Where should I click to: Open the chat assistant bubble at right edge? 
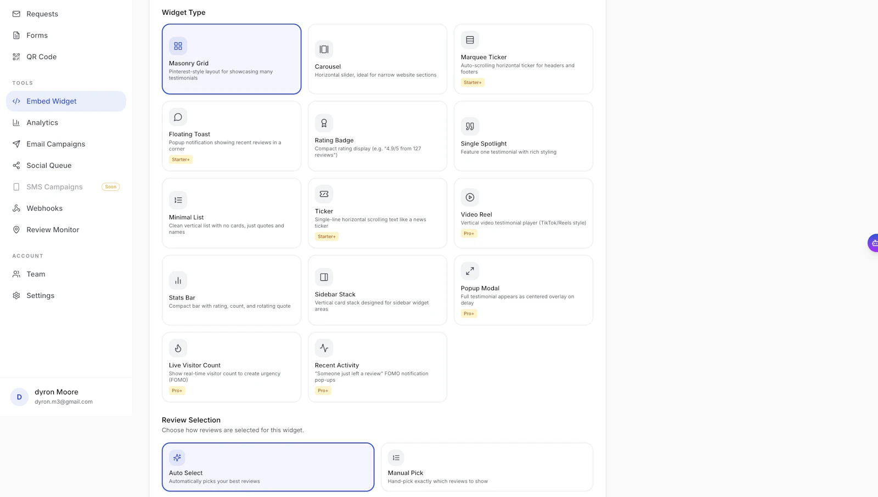[x=873, y=242]
